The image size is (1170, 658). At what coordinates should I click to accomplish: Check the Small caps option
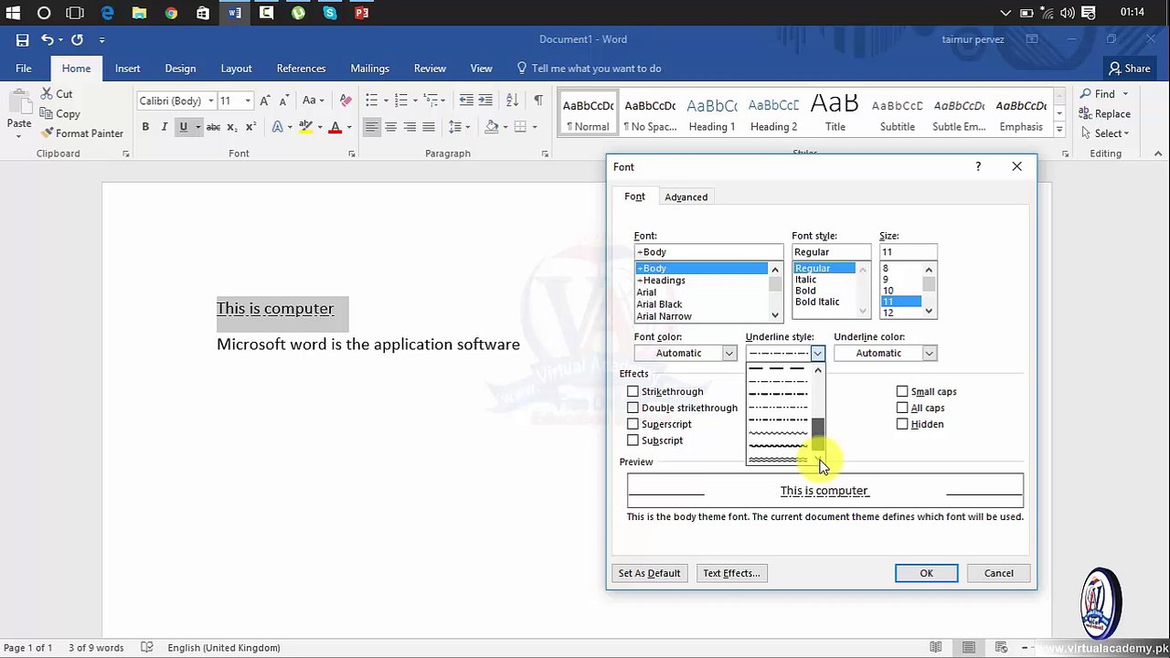902,391
